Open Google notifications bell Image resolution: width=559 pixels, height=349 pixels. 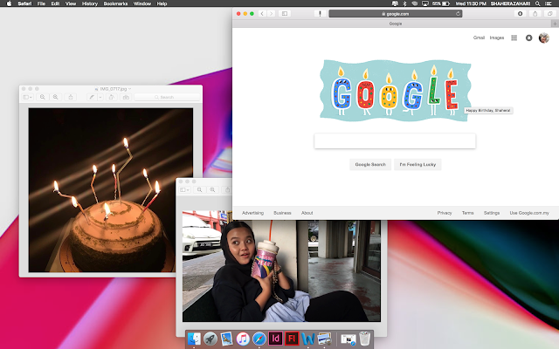528,38
